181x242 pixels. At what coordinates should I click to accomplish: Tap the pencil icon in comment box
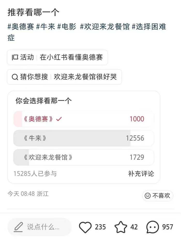[x=18, y=227]
